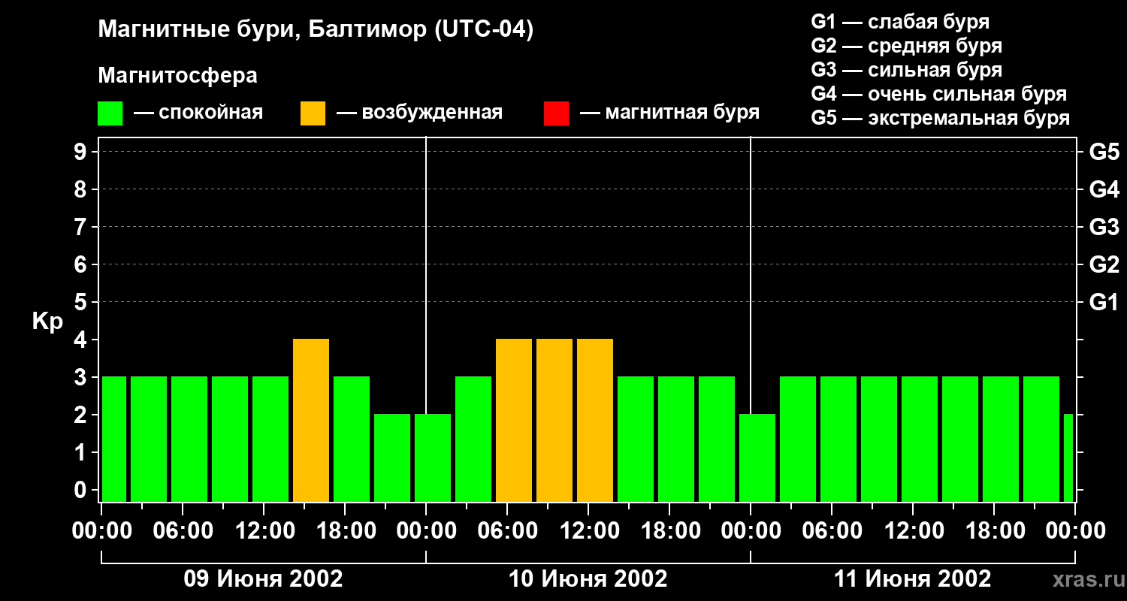Image resolution: width=1127 pixels, height=601 pixels.
Task: Click the 'G3 — сильная буря' legend line
Action: pos(906,70)
